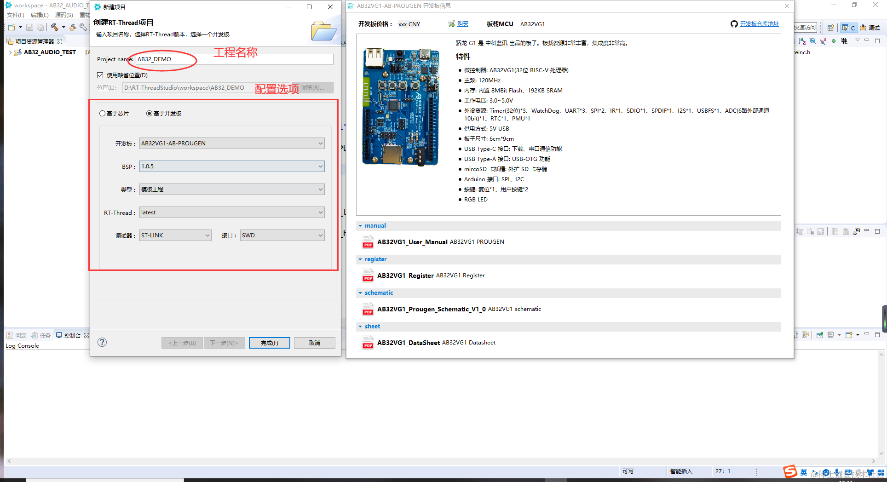Click the Save disk icon in toolbar
Screen dimensions: 887x482
(x=29, y=28)
